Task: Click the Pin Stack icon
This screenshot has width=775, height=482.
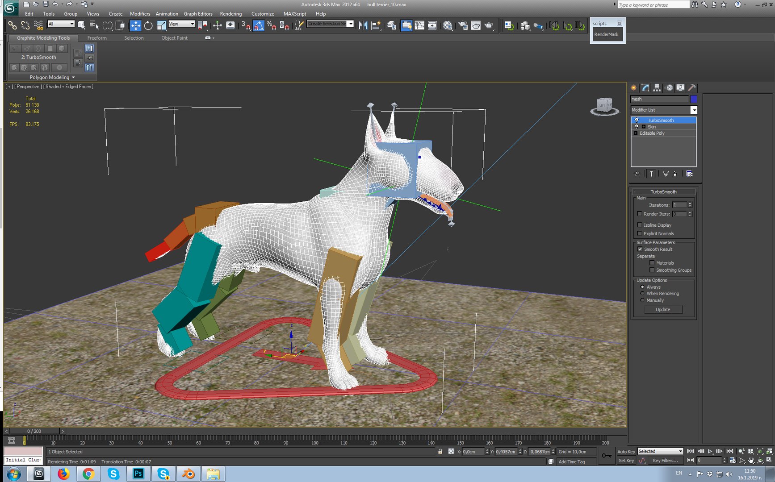Action: click(637, 174)
